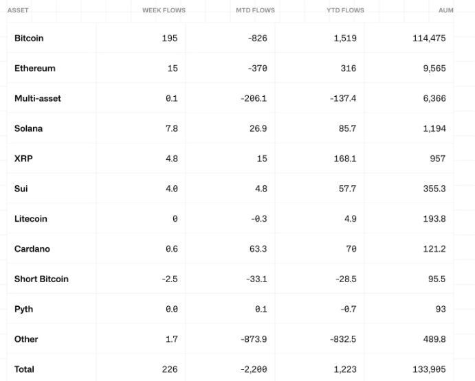Select the Other row label
The width and height of the screenshot is (475, 381).
[x=26, y=339]
